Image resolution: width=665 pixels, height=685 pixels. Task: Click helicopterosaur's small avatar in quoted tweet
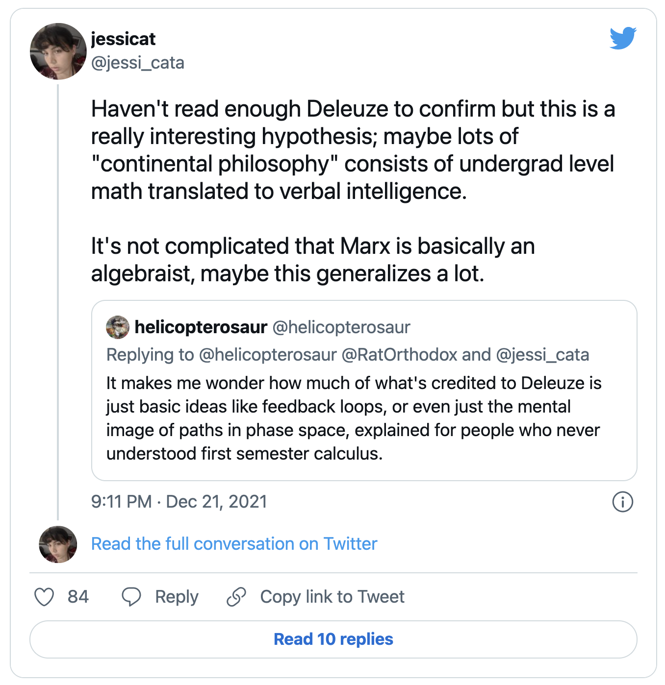click(118, 327)
